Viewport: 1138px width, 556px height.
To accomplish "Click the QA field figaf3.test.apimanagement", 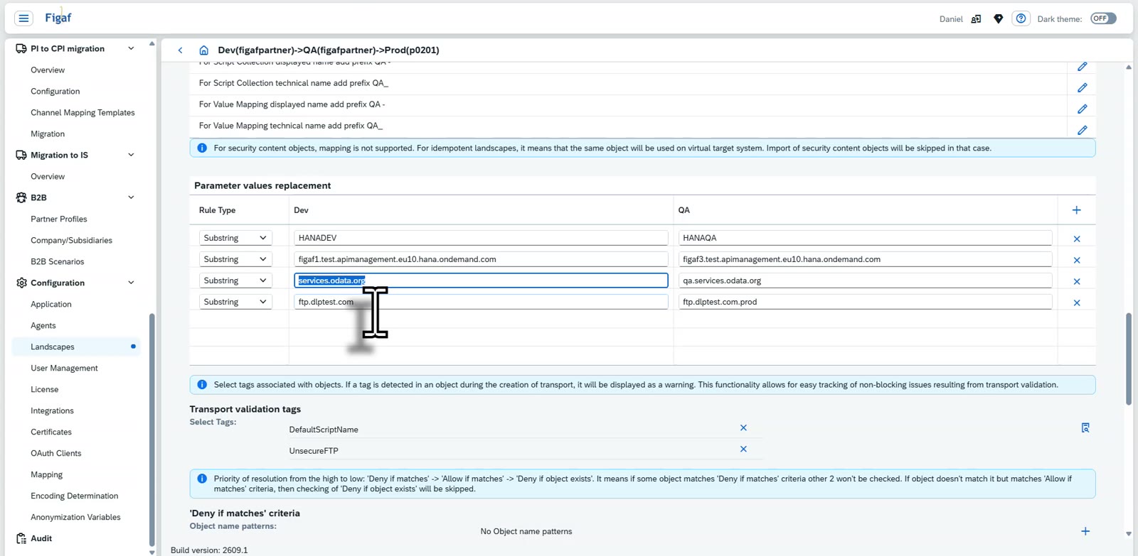I will (x=865, y=260).
